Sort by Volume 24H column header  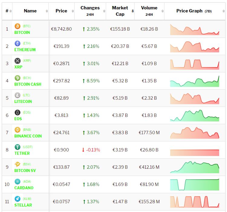[149, 11]
